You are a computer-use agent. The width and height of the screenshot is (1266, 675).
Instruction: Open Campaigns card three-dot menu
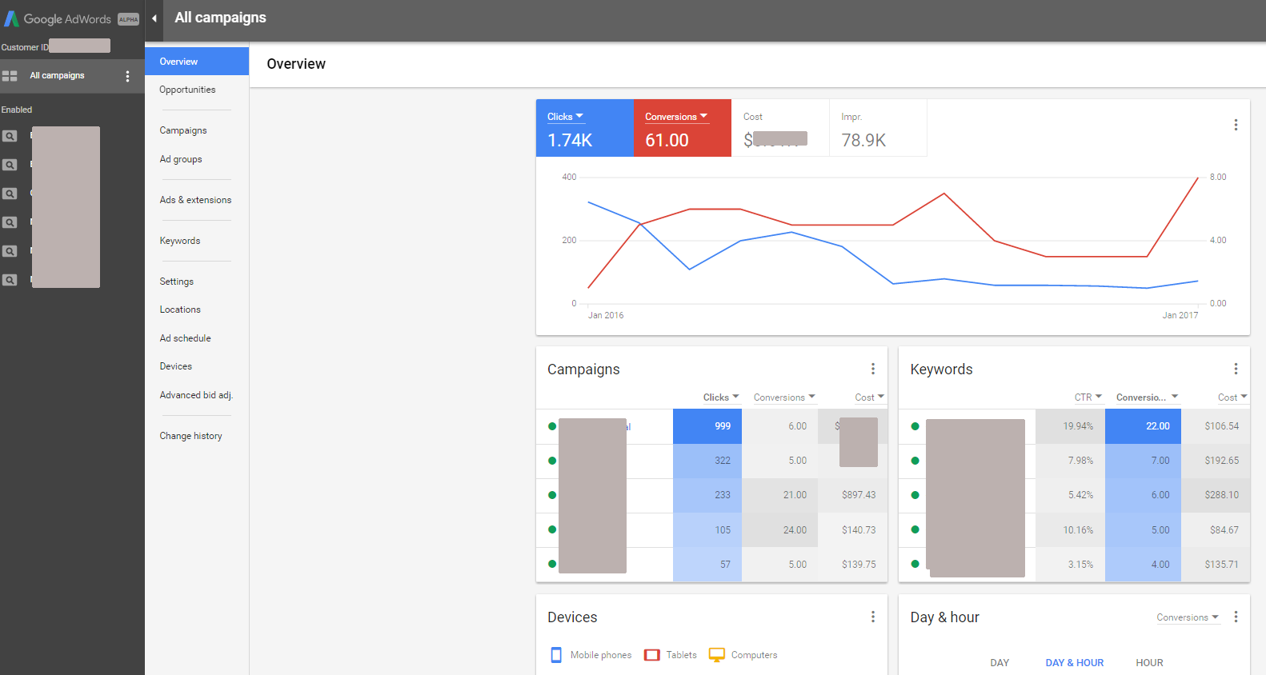click(x=873, y=369)
